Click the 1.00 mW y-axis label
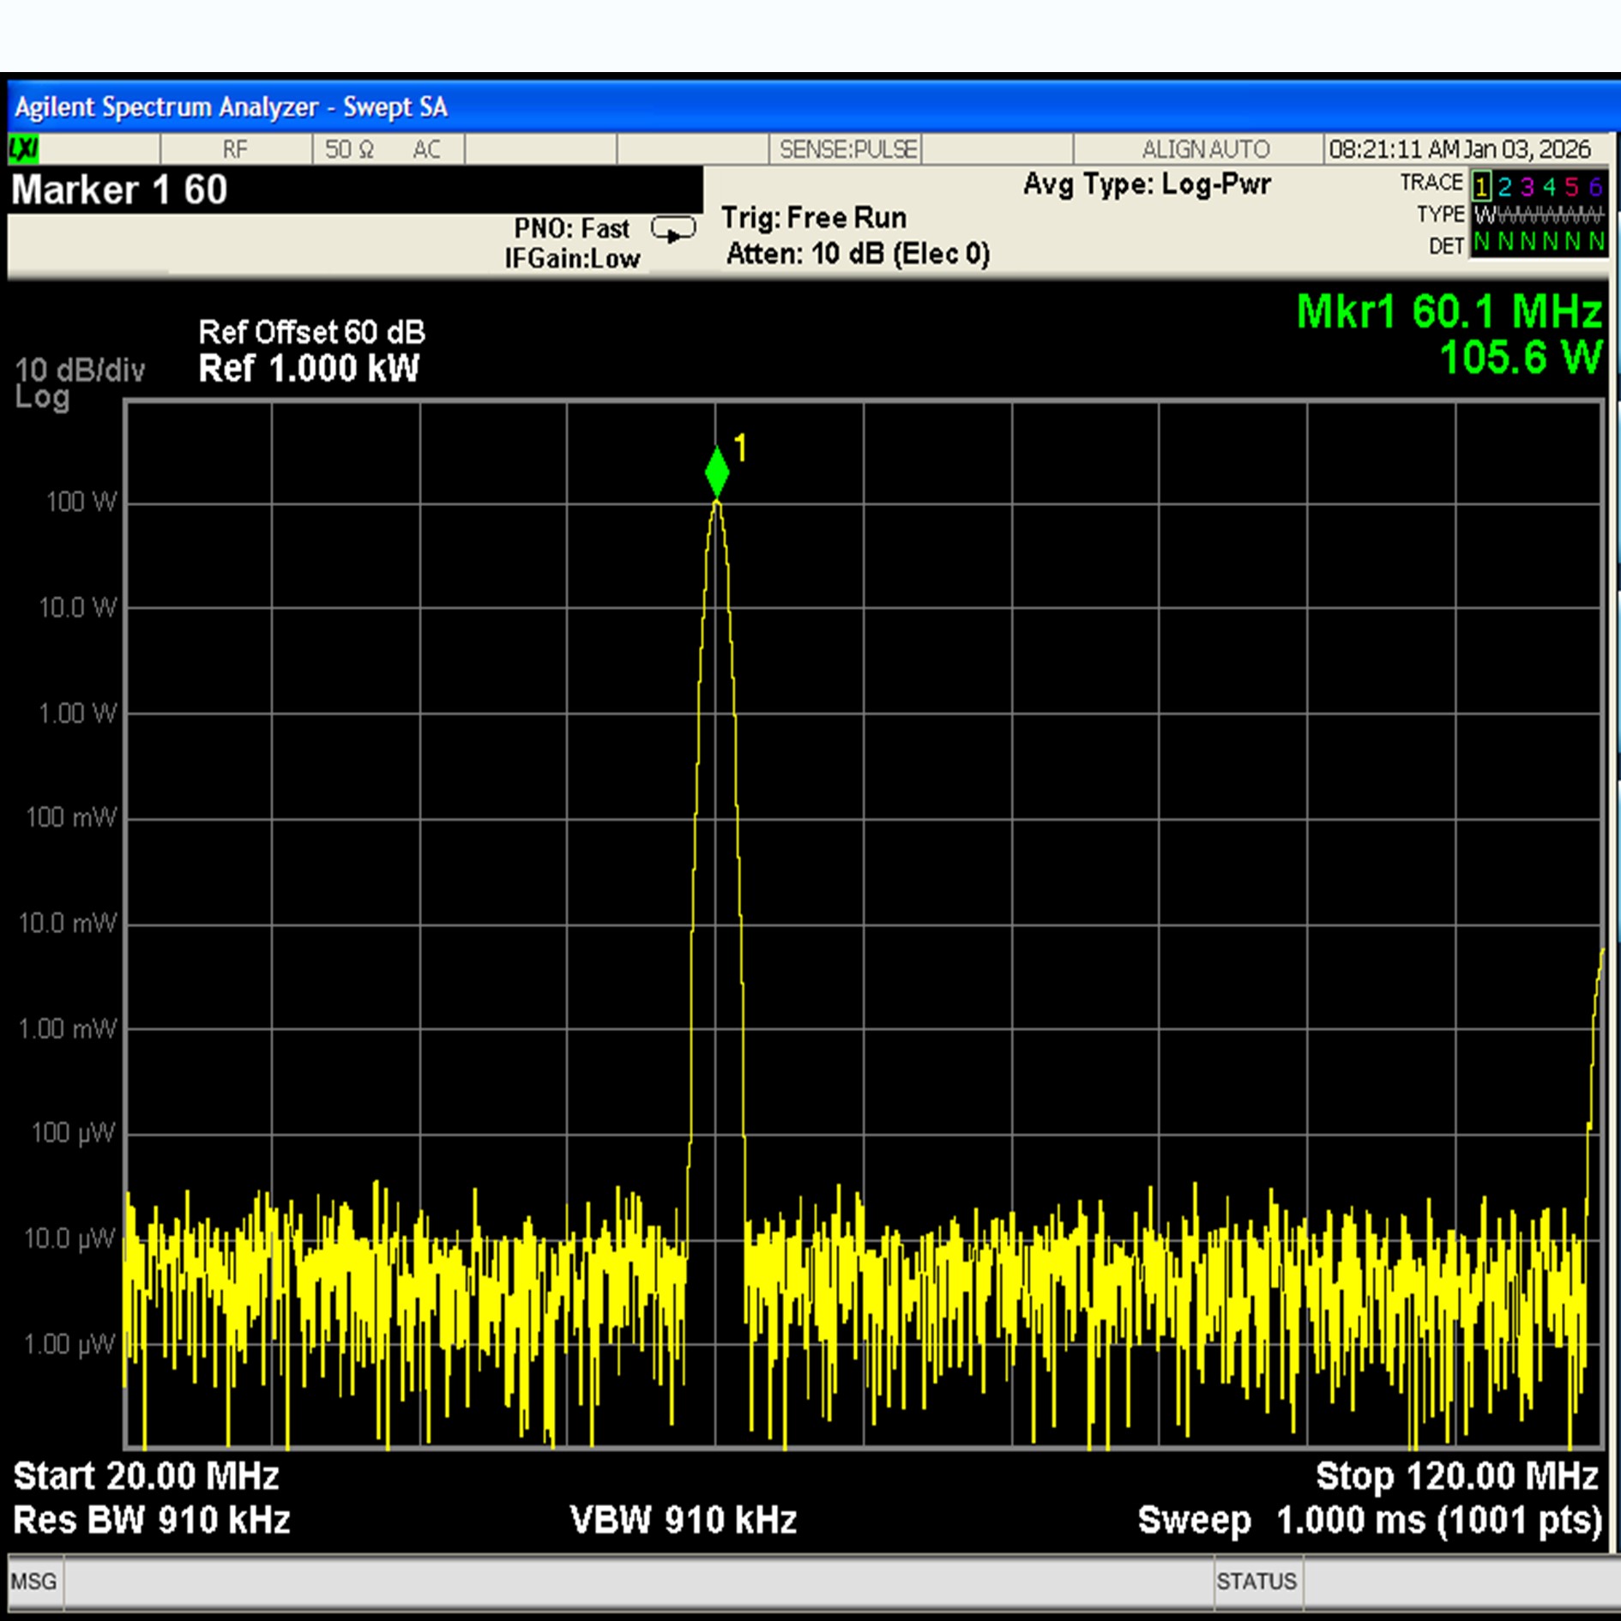The height and width of the screenshot is (1621, 1621). pyautogui.click(x=67, y=1028)
